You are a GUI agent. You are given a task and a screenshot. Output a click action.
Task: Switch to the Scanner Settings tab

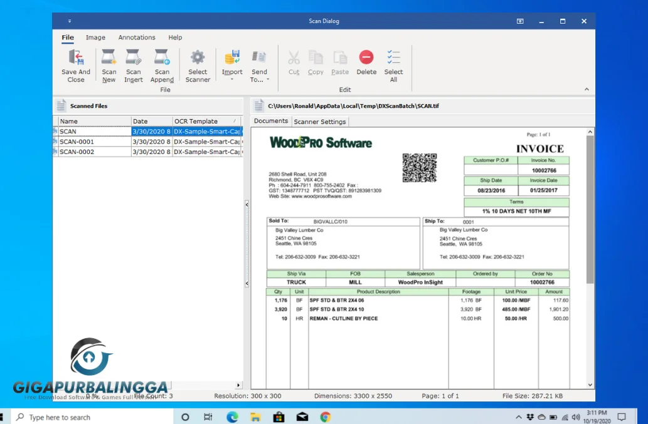pos(320,122)
